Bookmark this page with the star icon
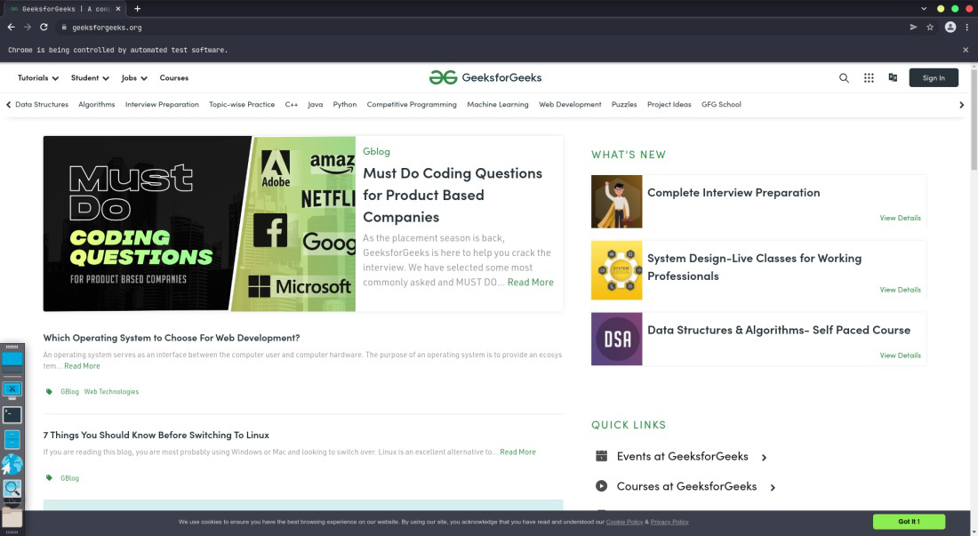978x536 pixels. [x=930, y=28]
